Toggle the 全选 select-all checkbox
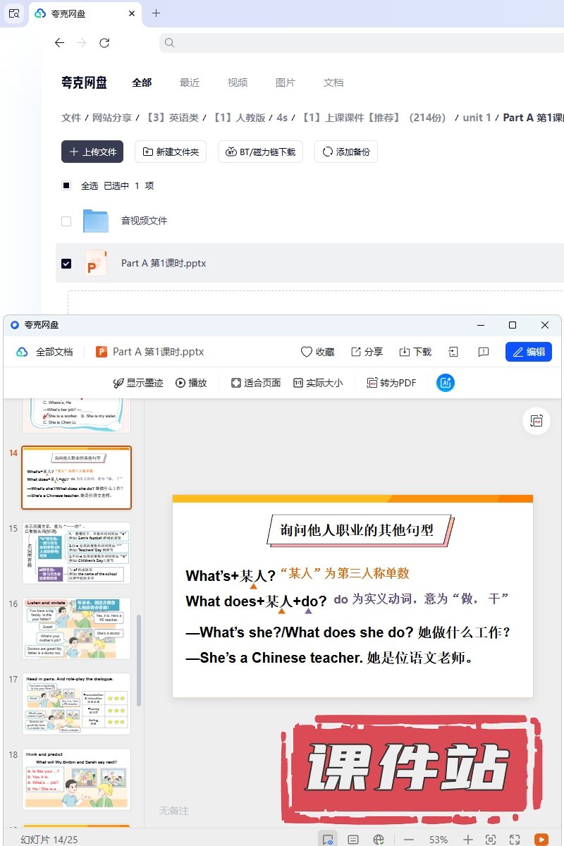The height and width of the screenshot is (846, 564). (x=66, y=186)
